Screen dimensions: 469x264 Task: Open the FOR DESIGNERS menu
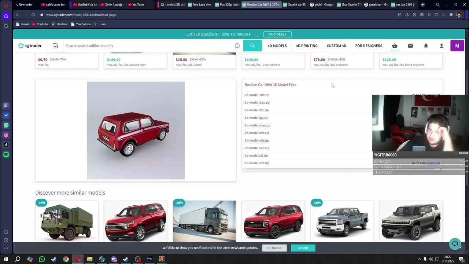pos(369,46)
